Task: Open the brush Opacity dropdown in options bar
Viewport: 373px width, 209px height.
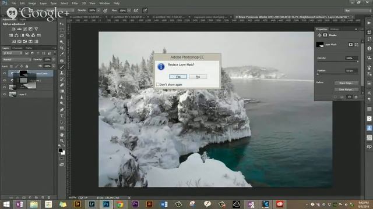Action: click(98, 10)
